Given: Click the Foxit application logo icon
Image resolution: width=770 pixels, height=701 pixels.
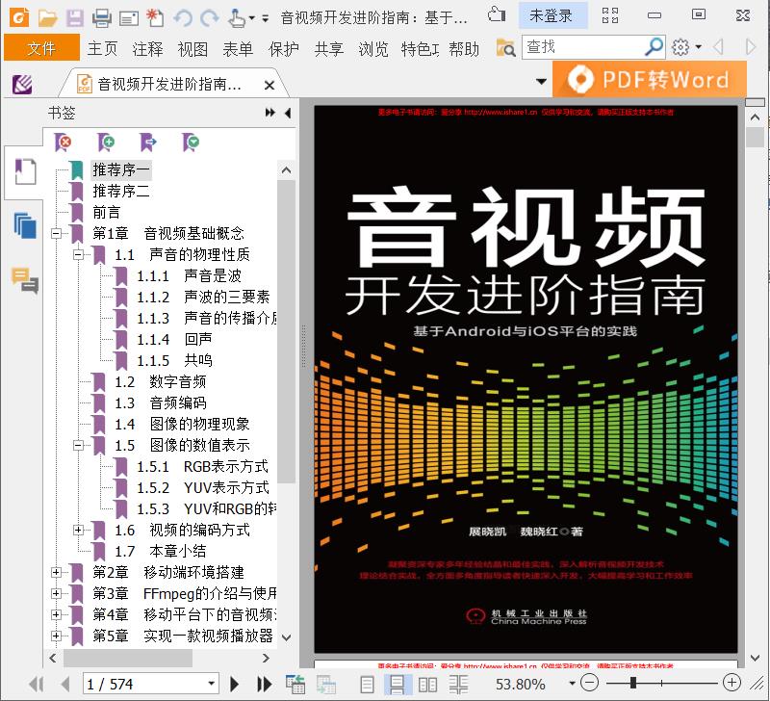Looking at the screenshot, I should pyautogui.click(x=19, y=17).
